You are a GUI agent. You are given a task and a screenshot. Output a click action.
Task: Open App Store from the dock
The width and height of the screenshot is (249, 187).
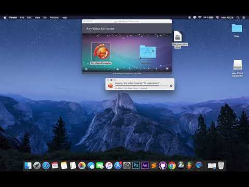point(118,166)
